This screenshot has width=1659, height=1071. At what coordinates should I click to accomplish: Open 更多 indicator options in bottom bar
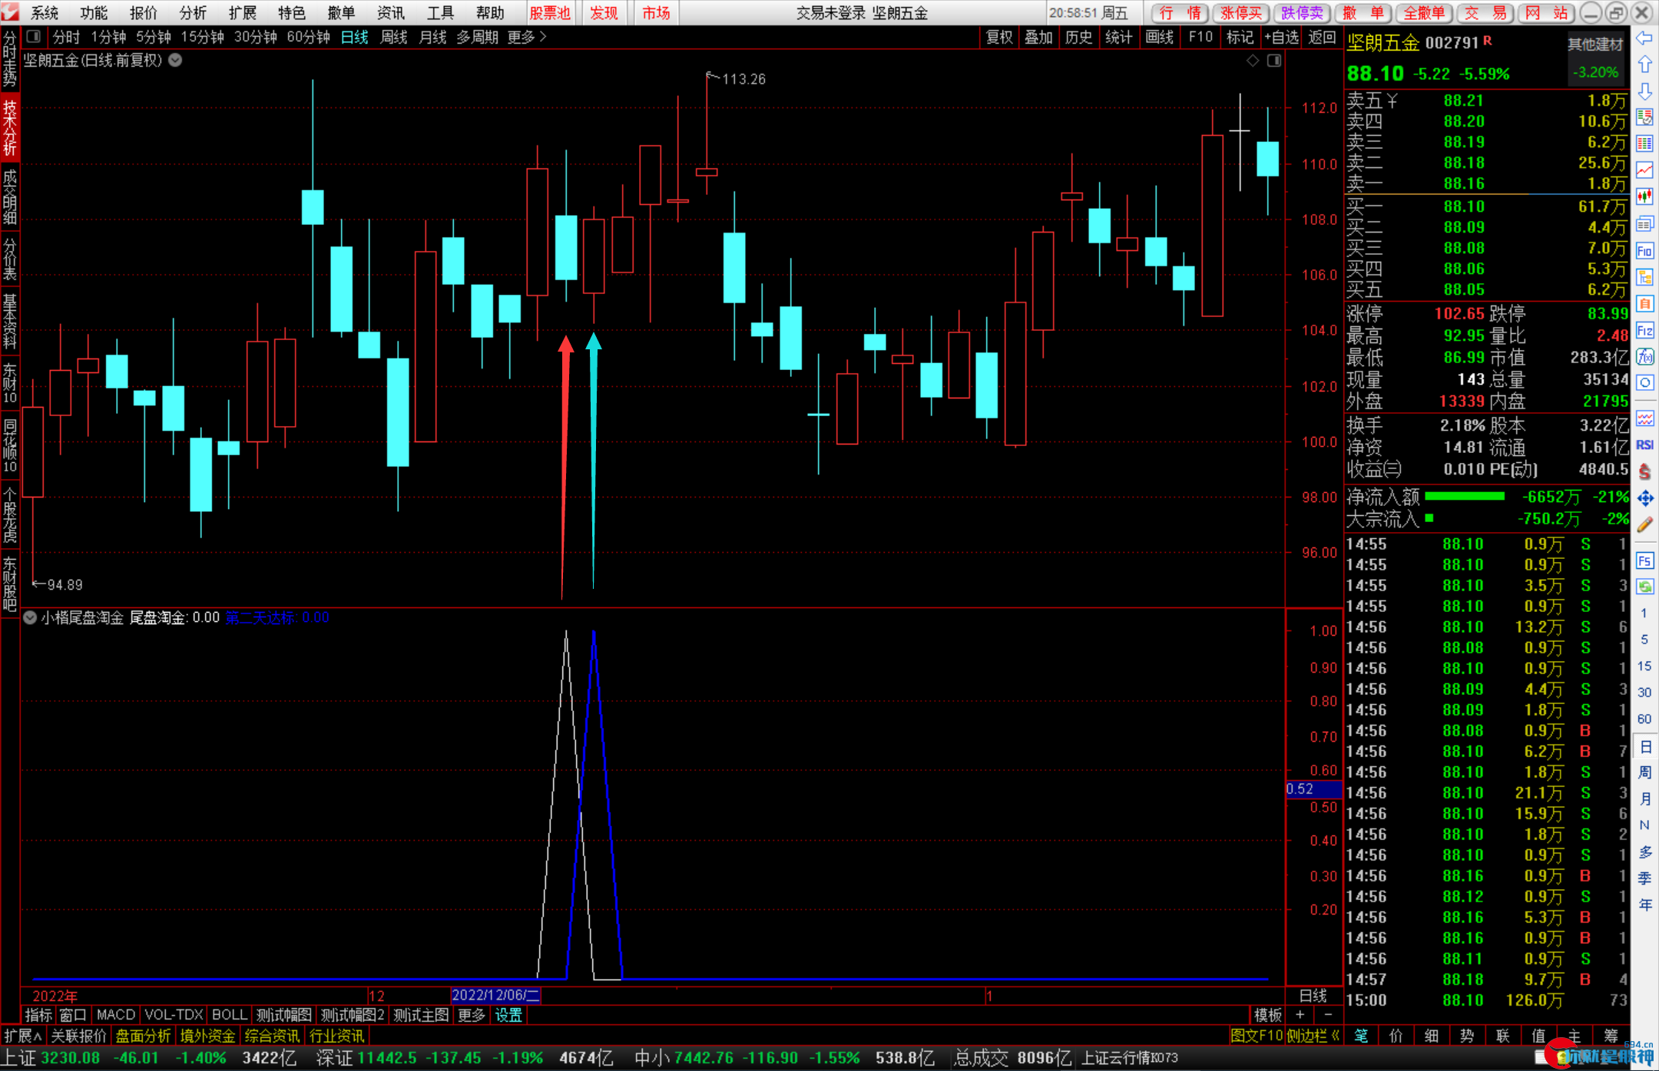coord(472,1015)
